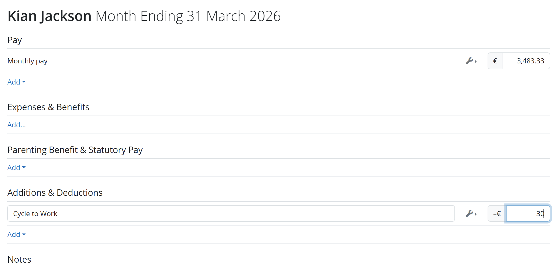559x268 pixels.
Task: Click the Cycle to Work deduction amount field
Action: click(x=527, y=214)
